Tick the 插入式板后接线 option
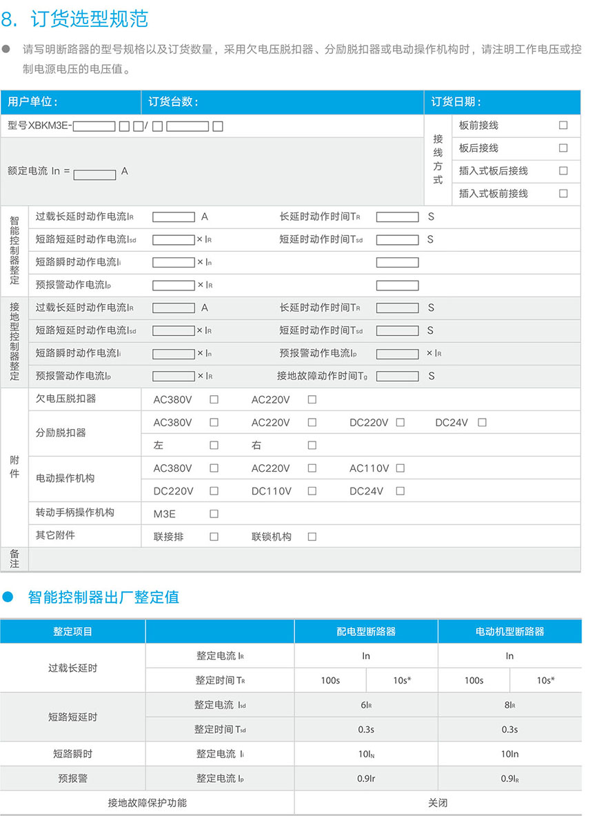 (563, 170)
